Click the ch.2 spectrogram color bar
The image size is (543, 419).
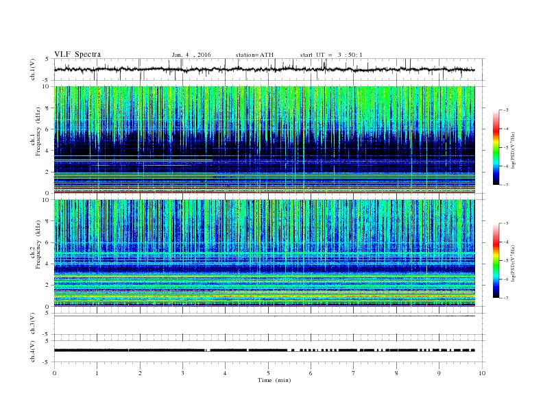(x=496, y=261)
